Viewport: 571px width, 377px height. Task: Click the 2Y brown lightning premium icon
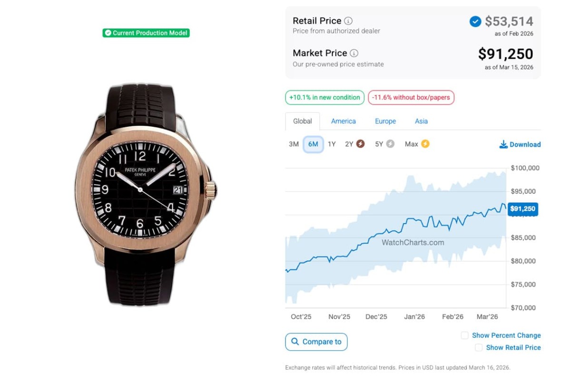pos(361,144)
